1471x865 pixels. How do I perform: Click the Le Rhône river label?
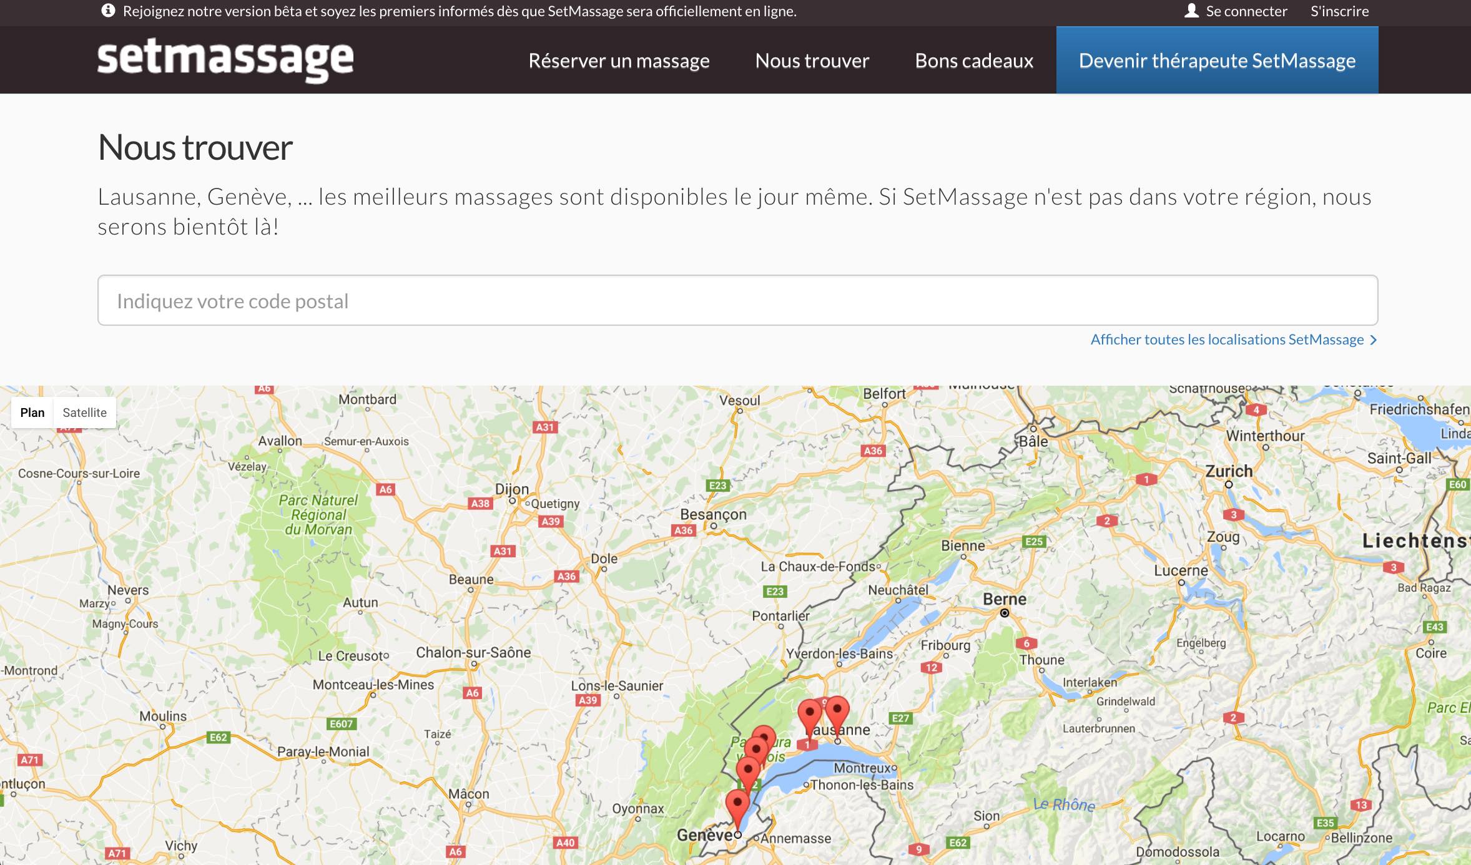[1064, 804]
